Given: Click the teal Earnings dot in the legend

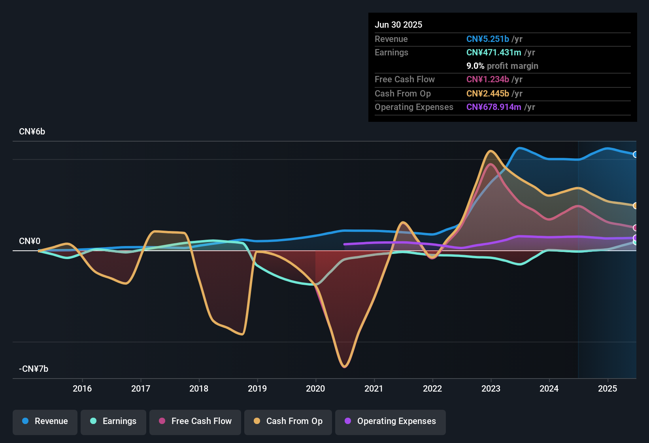Looking at the screenshot, I should (x=93, y=421).
